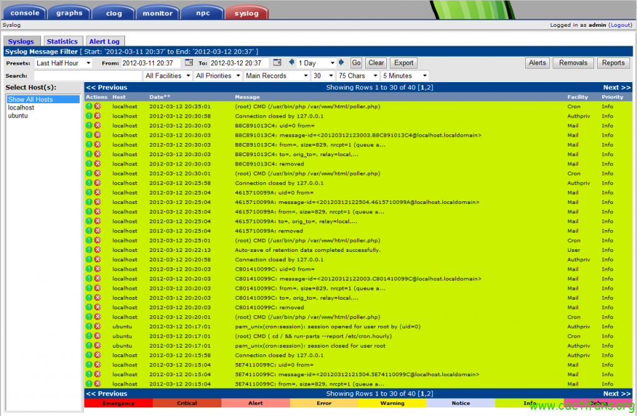The height and width of the screenshot is (416, 637).
Task: Sort by the Date column header
Action: click(x=160, y=97)
